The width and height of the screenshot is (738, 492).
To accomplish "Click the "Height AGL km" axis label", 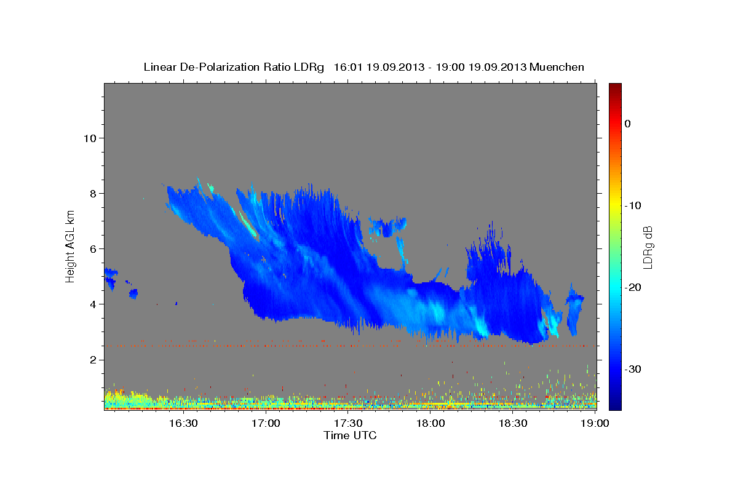I will pyautogui.click(x=71, y=246).
